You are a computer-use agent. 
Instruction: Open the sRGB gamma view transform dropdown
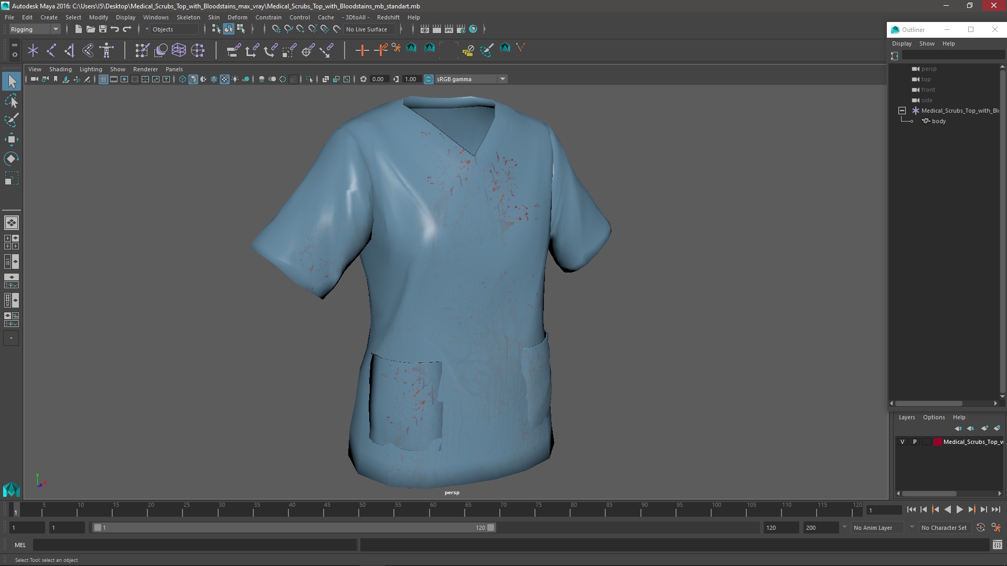tap(471, 79)
